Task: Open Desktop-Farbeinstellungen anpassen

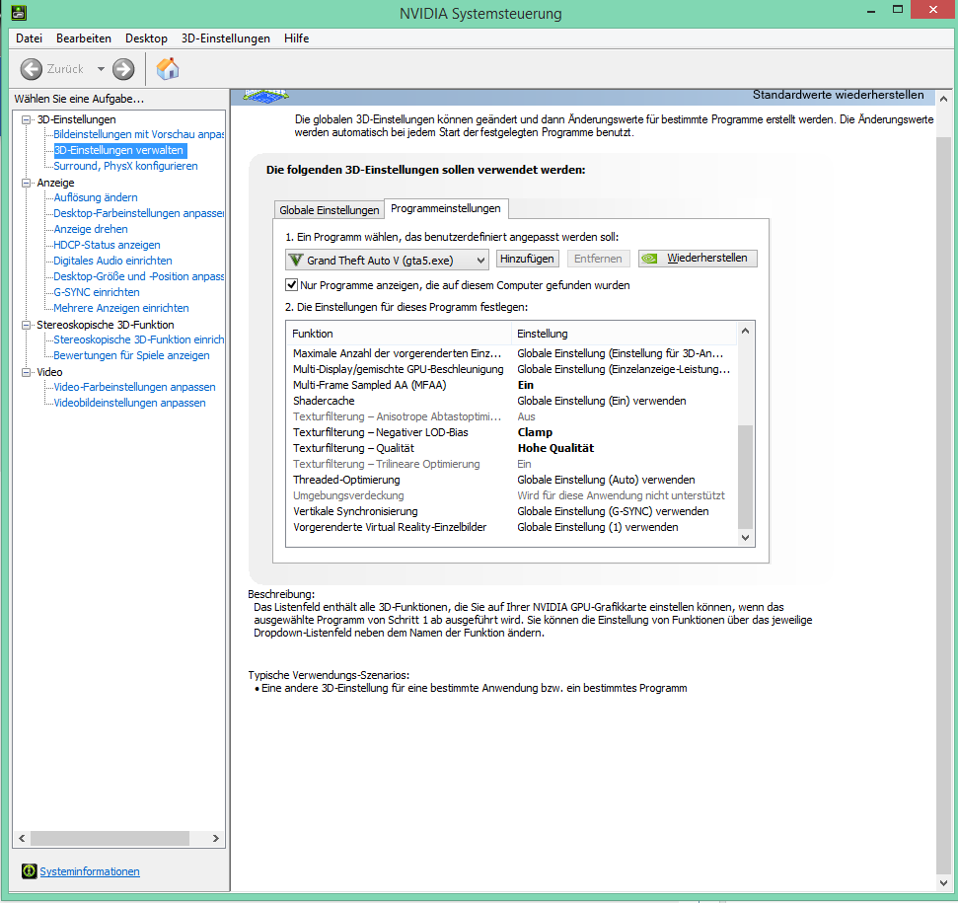Action: point(139,213)
